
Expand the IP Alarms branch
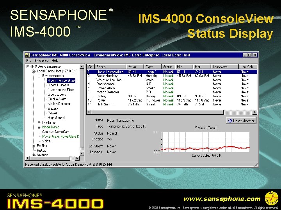tap(39, 122)
